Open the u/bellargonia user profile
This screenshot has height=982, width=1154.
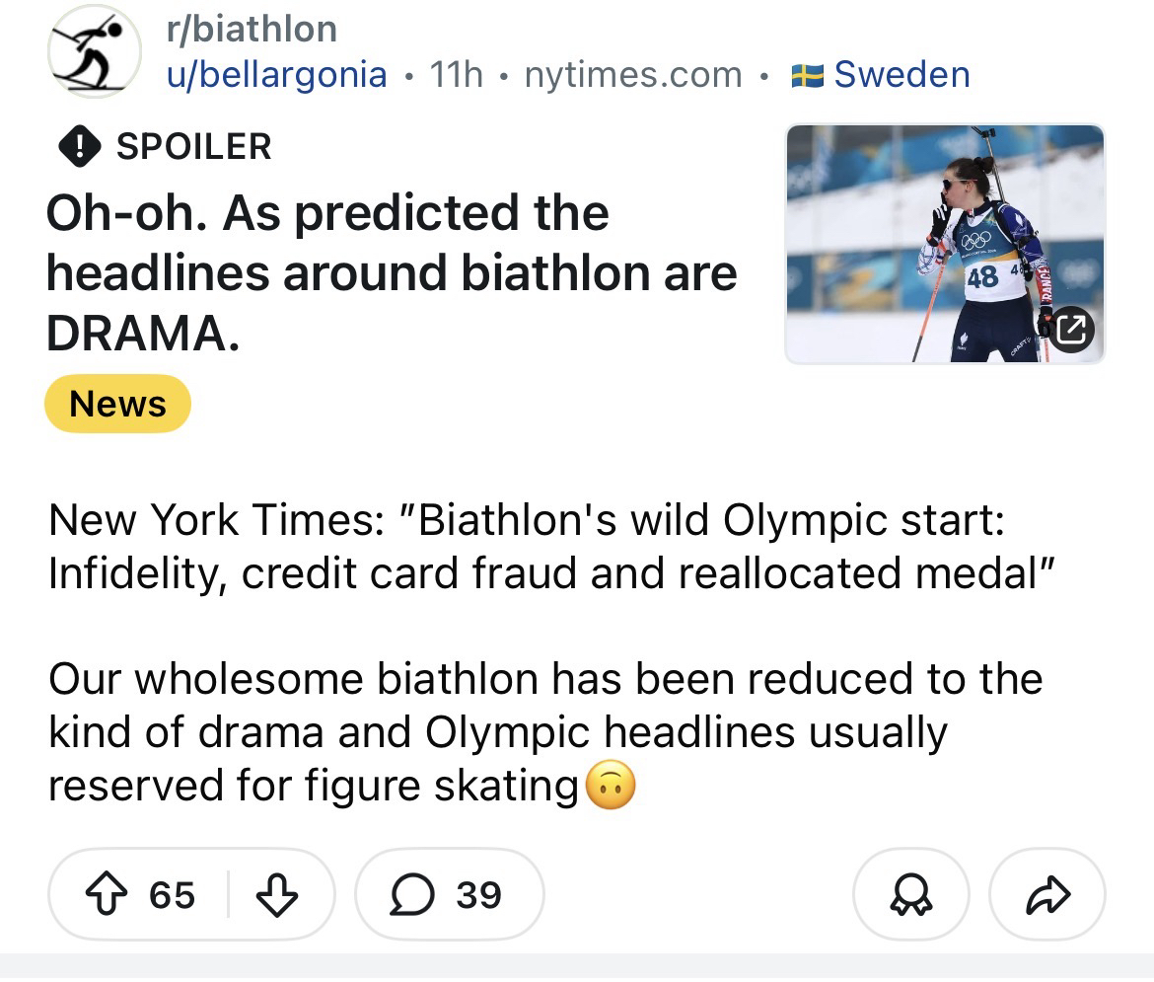(276, 75)
